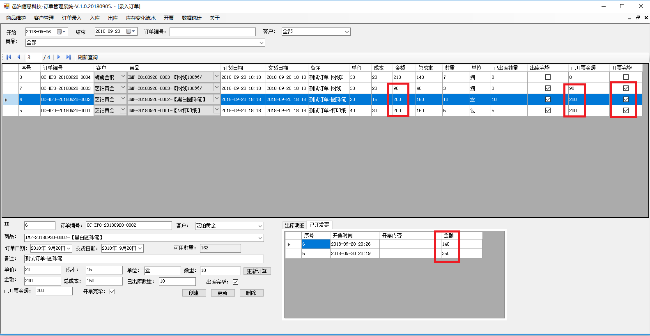The height and width of the screenshot is (336, 650).
Task: Click the 更新 button
Action: point(223,293)
